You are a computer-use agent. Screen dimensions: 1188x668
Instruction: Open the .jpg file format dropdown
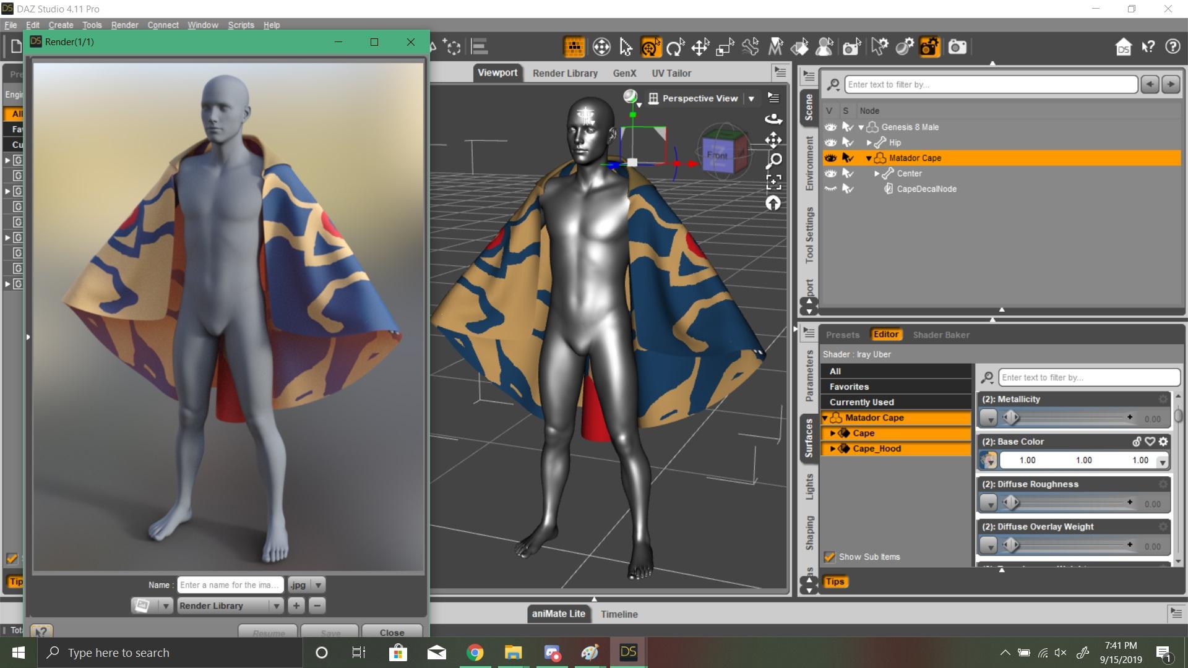[x=318, y=584]
